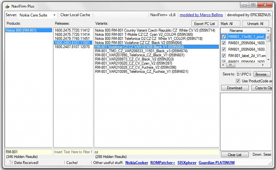Viewport: 276px width, 170px height.
Task: Click the file list horizontal scroll left arrow
Action: coord(223,65)
